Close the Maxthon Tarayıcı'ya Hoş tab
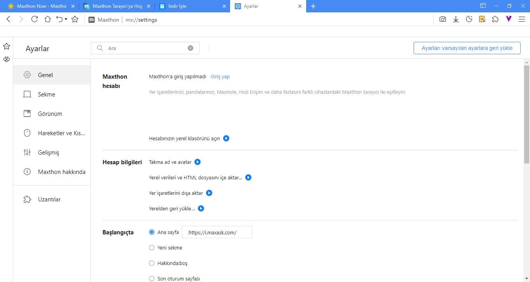The image size is (530, 282). 149,6
